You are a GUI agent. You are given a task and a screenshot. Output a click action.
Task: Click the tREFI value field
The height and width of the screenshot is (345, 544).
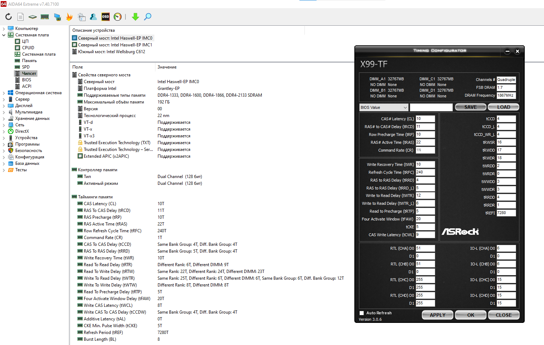506,213
